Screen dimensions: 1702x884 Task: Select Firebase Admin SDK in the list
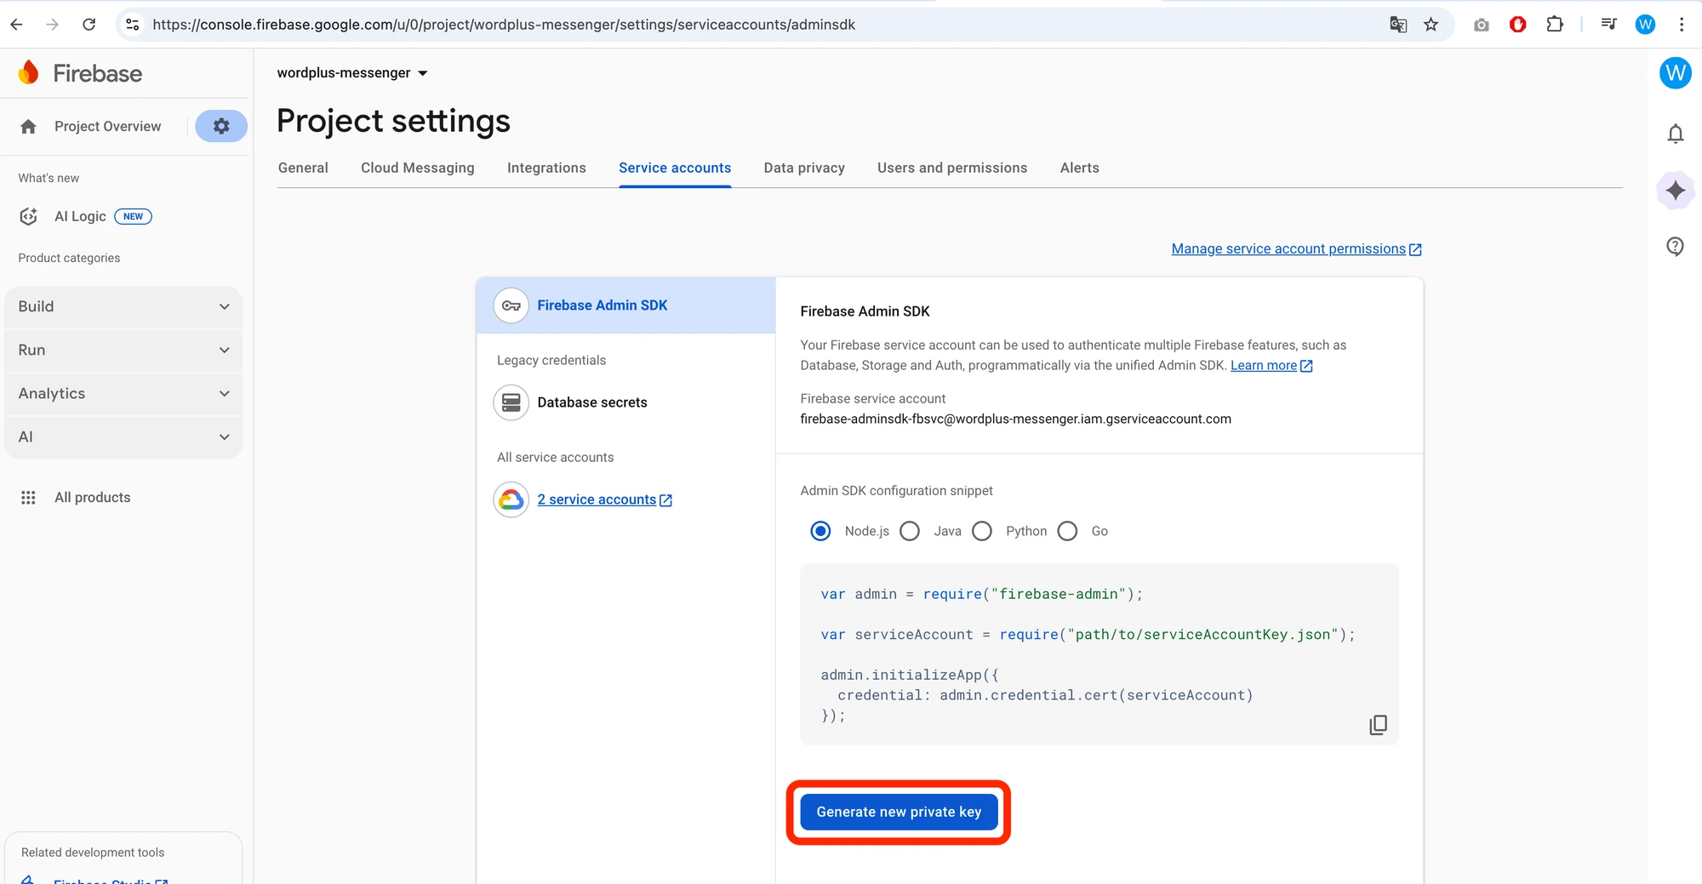click(626, 305)
